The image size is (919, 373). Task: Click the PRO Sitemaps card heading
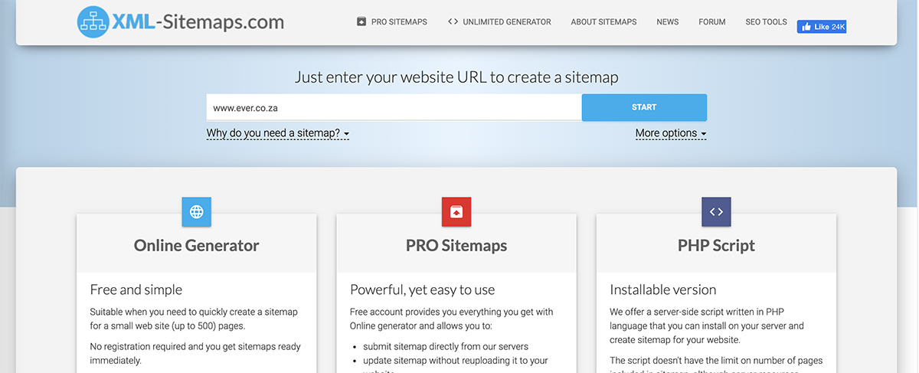coord(456,246)
